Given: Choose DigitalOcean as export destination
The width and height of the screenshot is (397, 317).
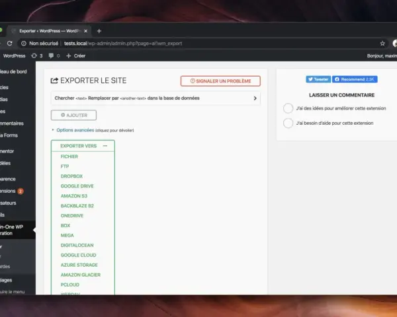Looking at the screenshot, I should tap(77, 245).
